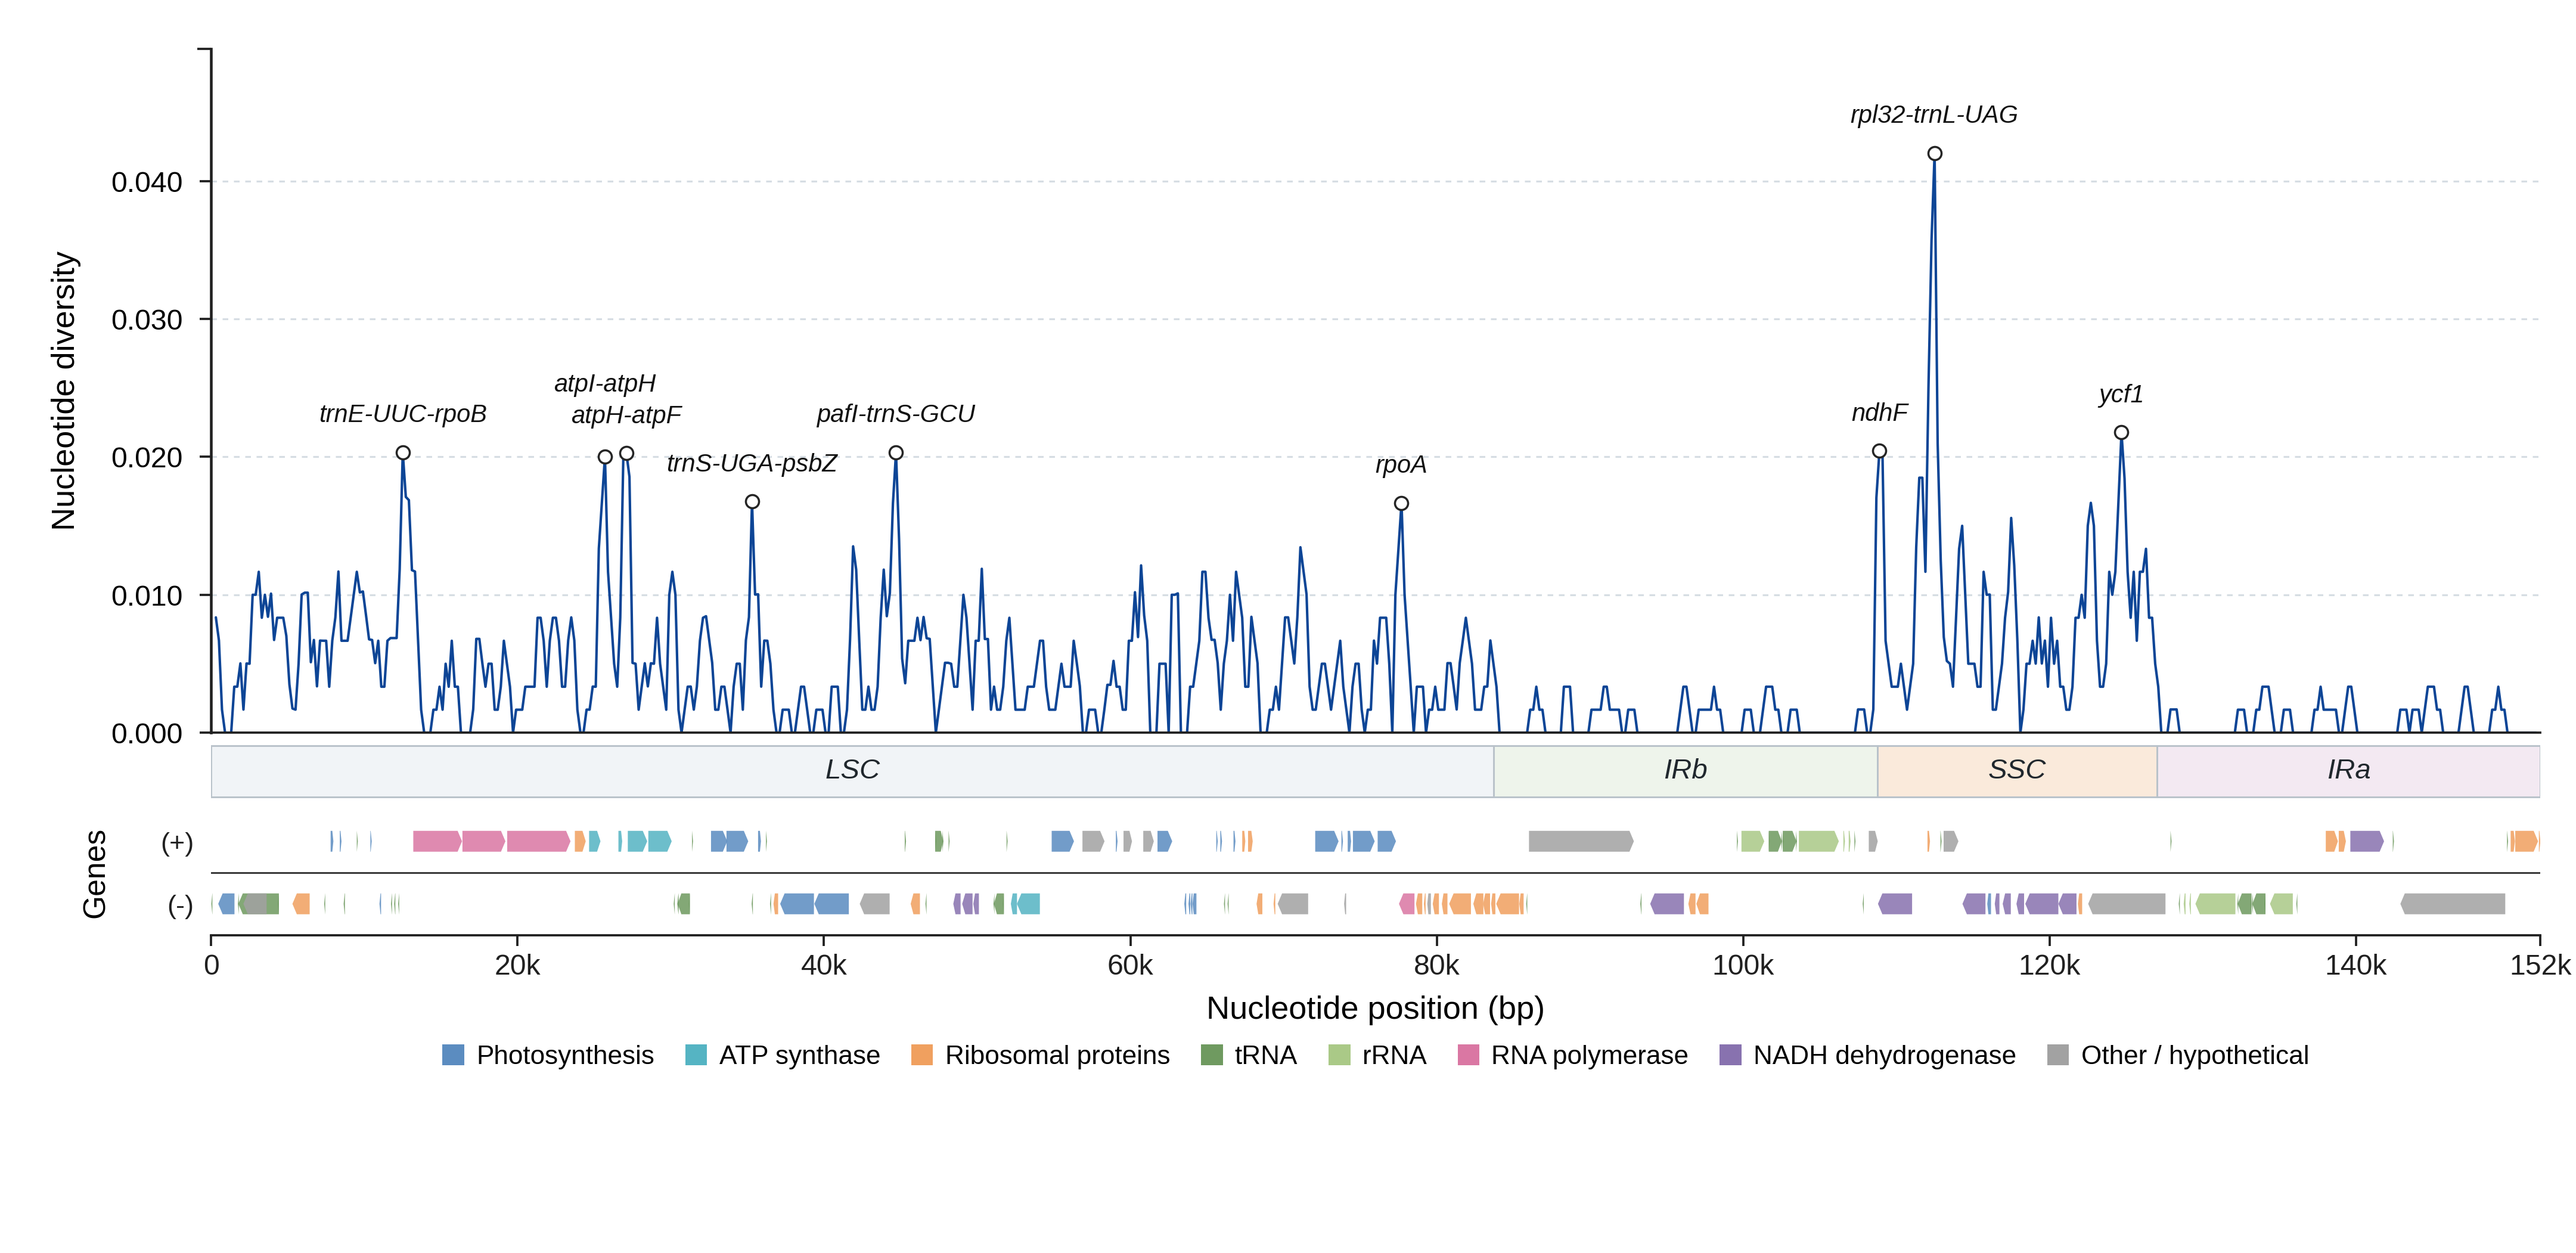Click the pafI-trnS-GCU annotation label
Screen dimensions: 2576x1253
point(896,414)
